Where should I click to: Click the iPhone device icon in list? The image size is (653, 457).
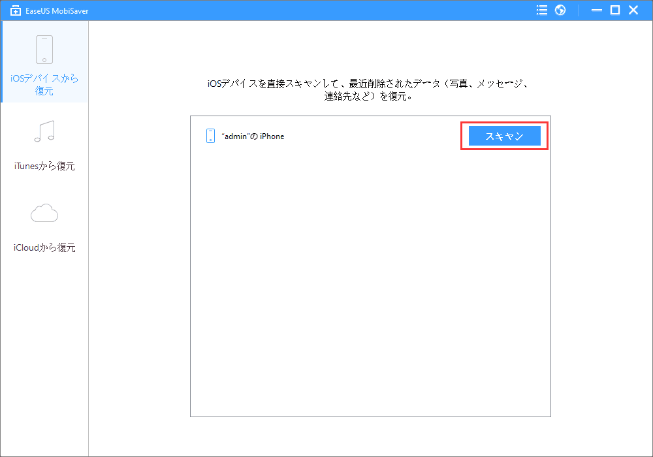[x=211, y=136]
